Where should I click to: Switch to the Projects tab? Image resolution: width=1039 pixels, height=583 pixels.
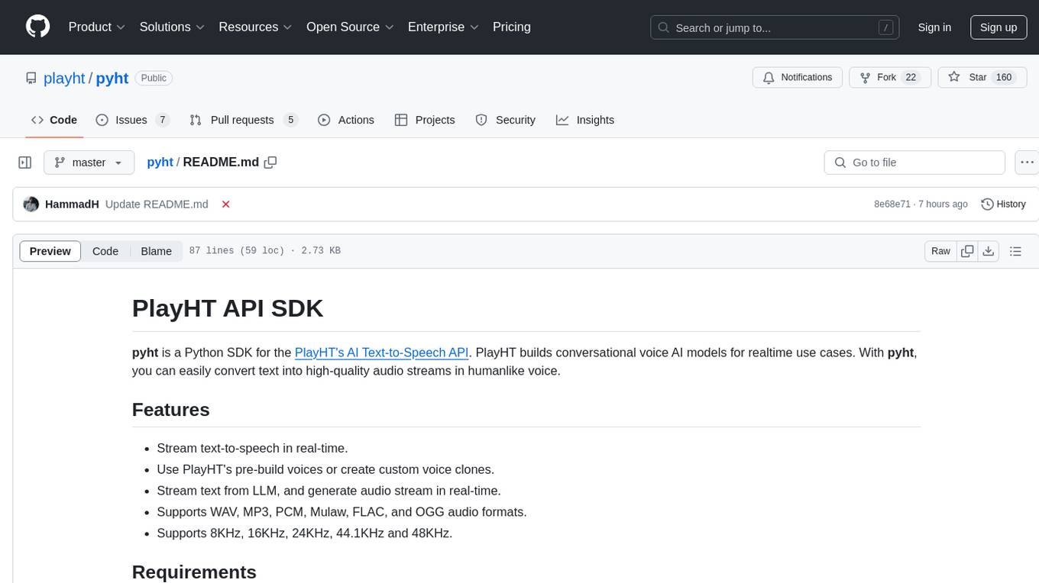coord(425,120)
